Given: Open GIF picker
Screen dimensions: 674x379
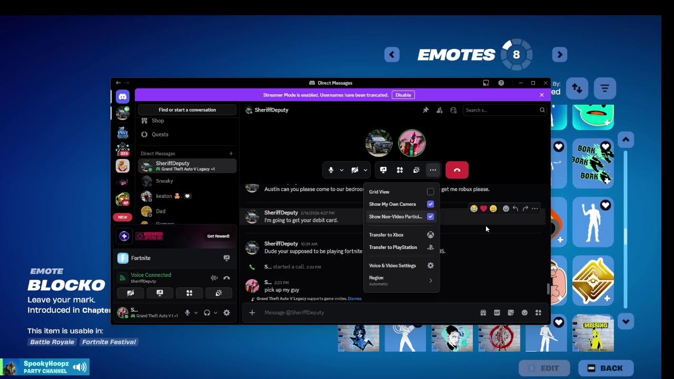Looking at the screenshot, I should click(497, 313).
